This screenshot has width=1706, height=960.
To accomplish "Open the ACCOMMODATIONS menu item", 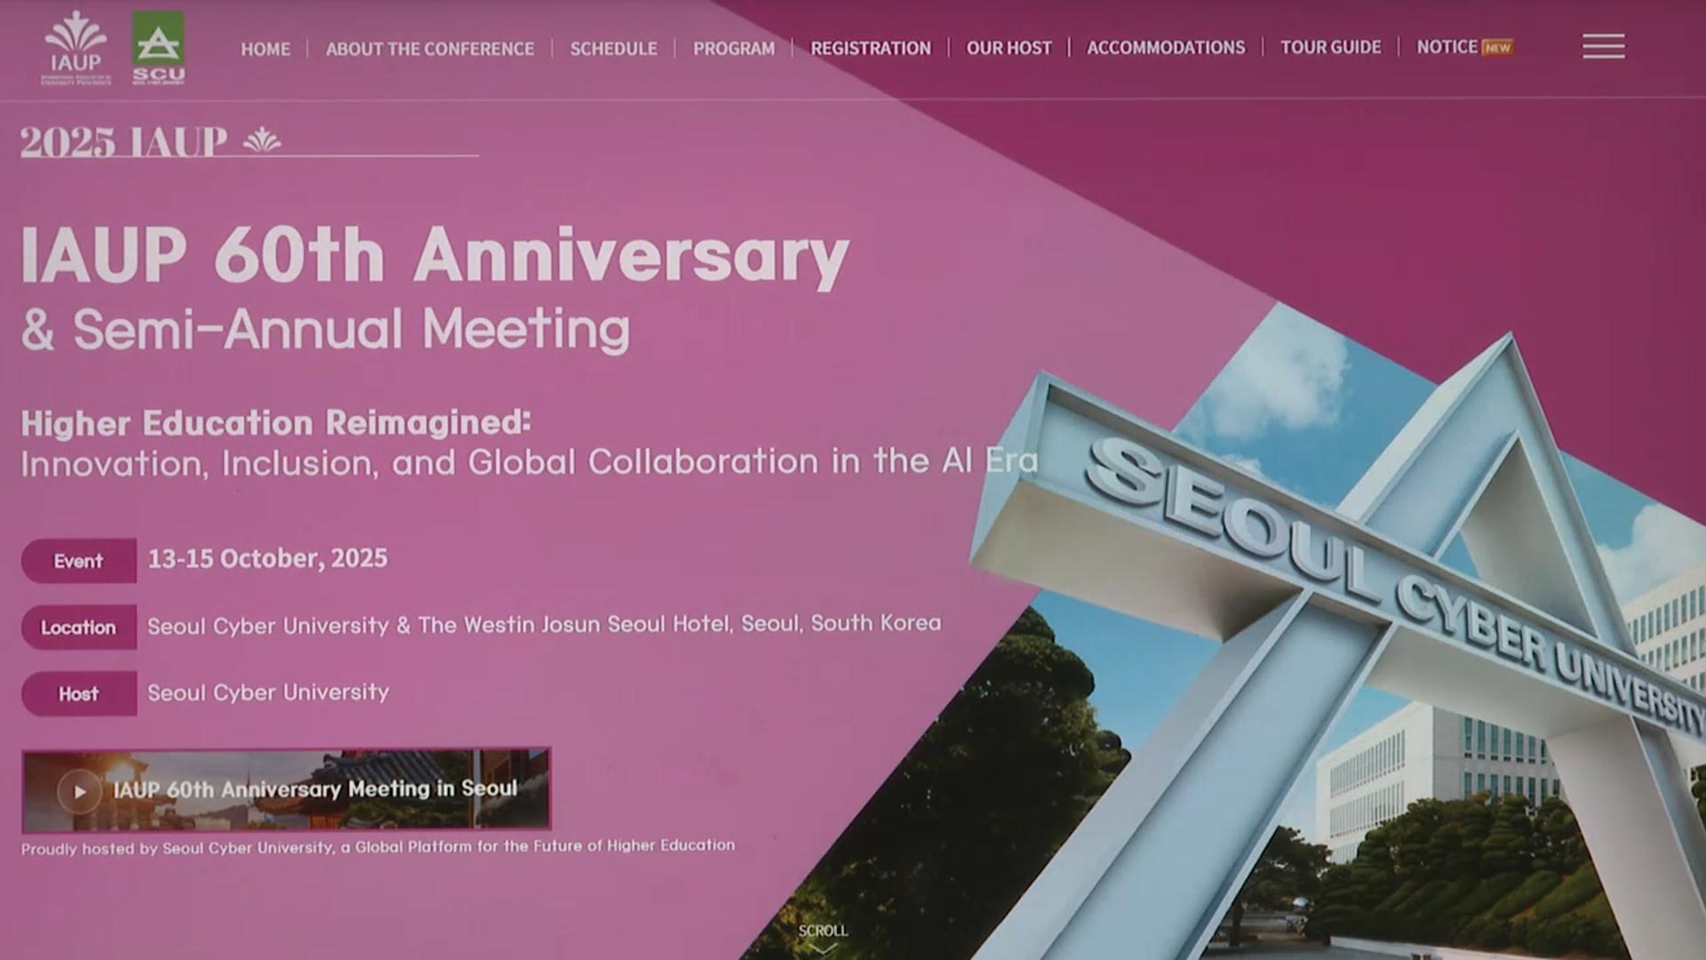I will click(1166, 47).
